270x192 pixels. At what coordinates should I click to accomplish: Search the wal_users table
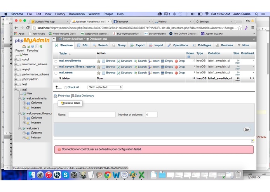140,73
